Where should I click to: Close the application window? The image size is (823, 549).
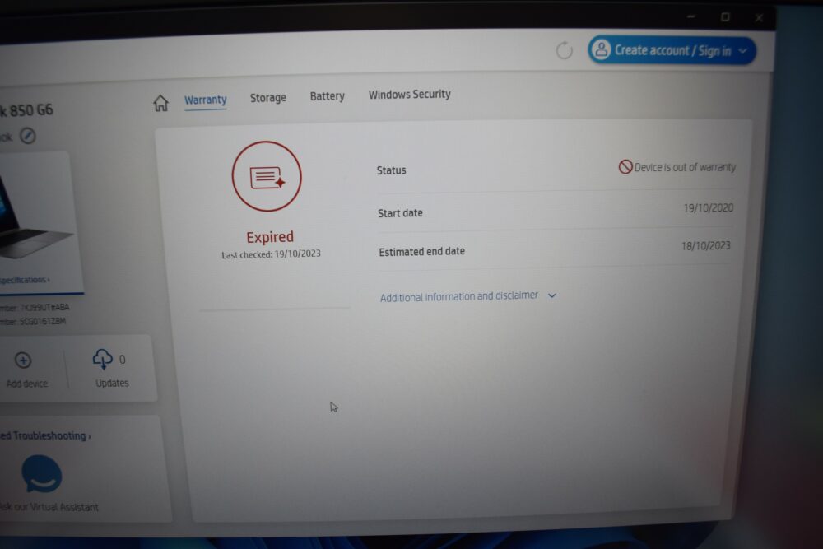pyautogui.click(x=759, y=18)
